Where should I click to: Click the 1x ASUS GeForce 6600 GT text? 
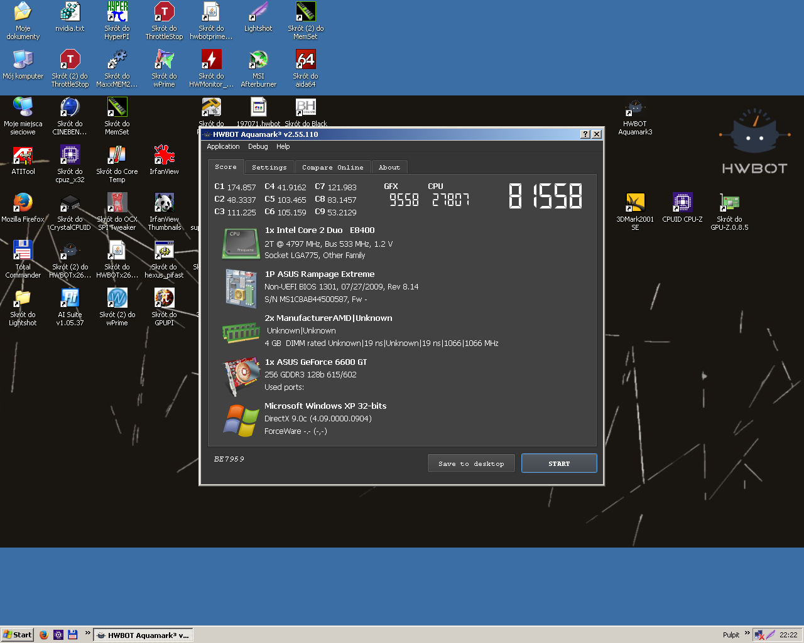point(316,362)
